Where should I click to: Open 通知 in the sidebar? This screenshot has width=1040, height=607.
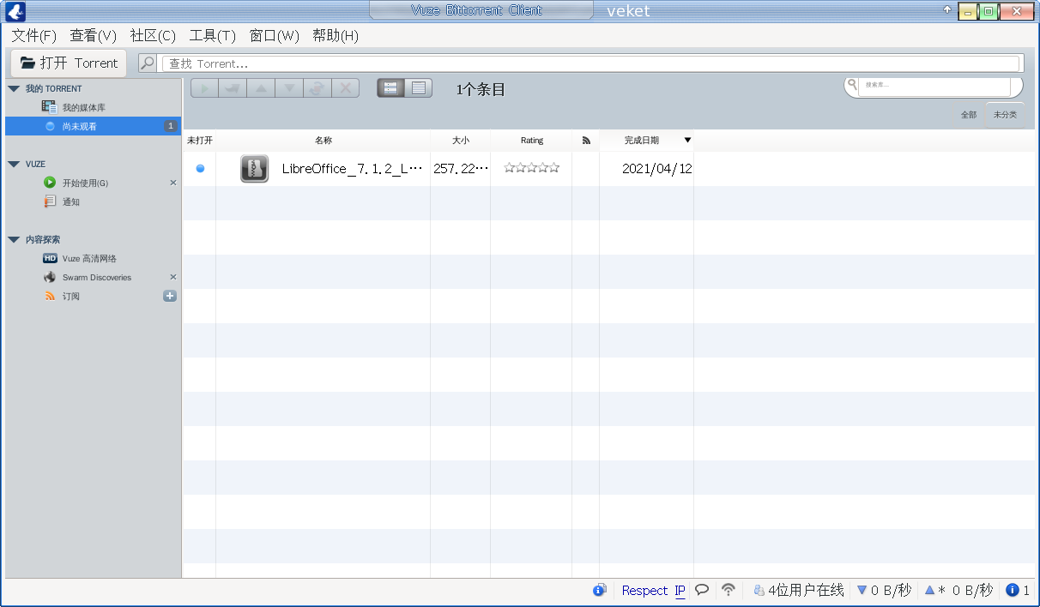click(x=93, y=201)
